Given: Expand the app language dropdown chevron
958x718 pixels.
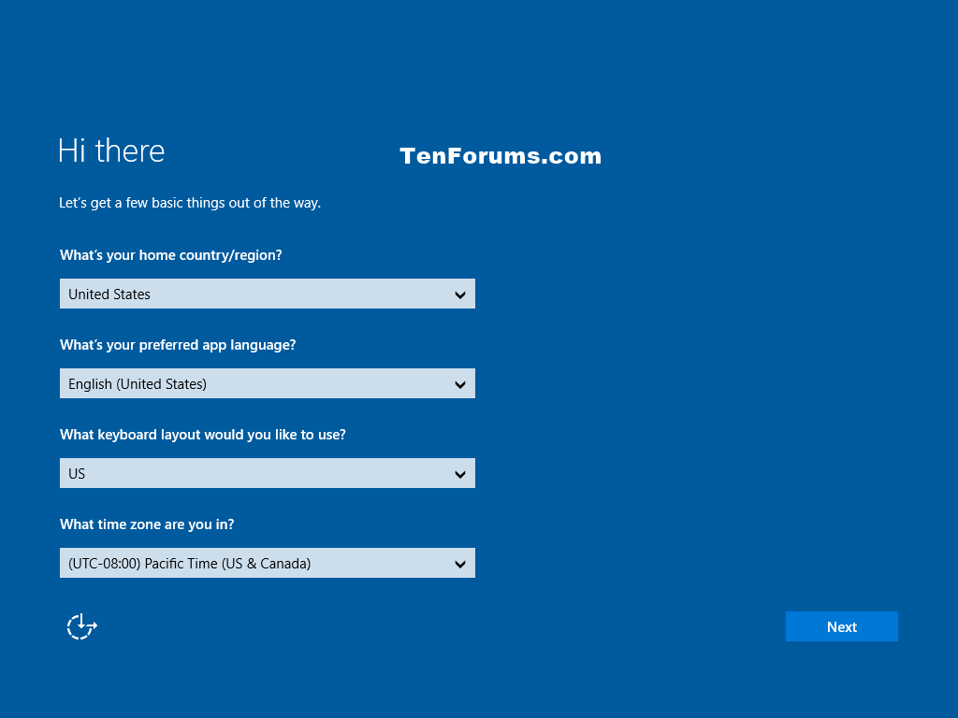Looking at the screenshot, I should pos(460,384).
